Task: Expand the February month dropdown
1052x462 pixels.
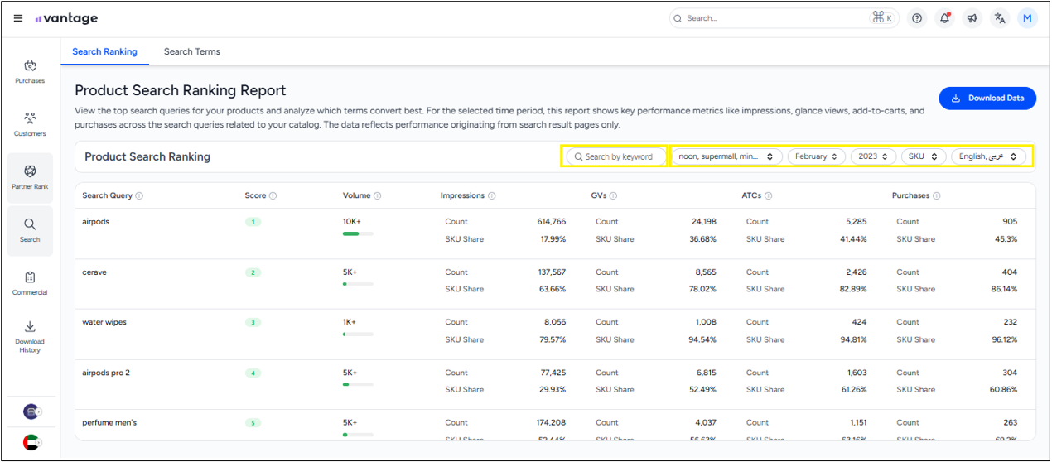Action: [x=816, y=156]
